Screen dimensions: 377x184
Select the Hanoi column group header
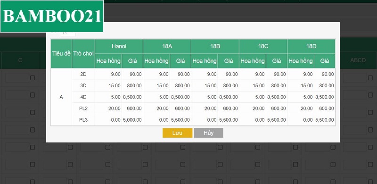119,47
